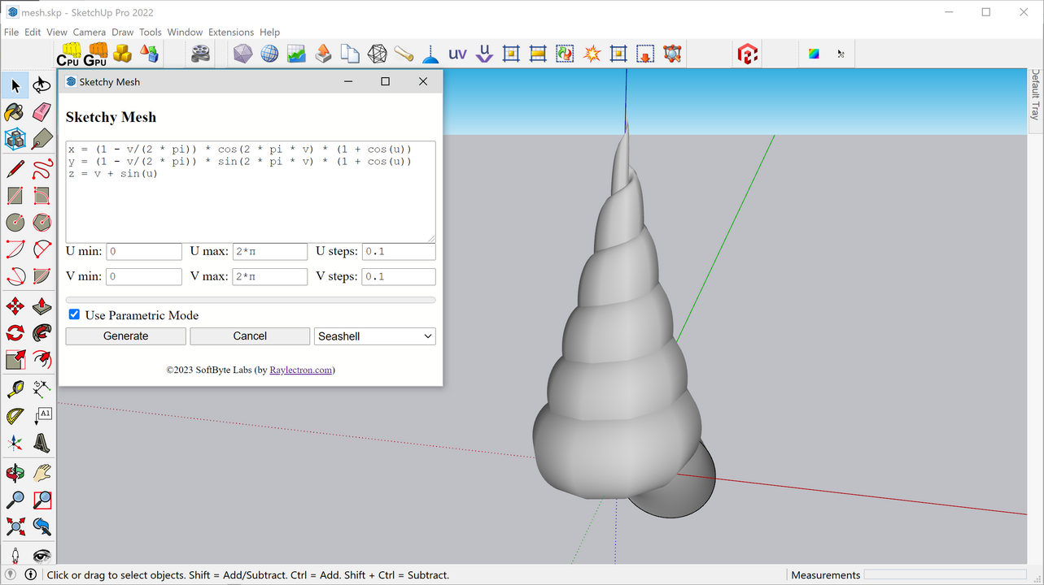Open the Camera menu

(90, 32)
